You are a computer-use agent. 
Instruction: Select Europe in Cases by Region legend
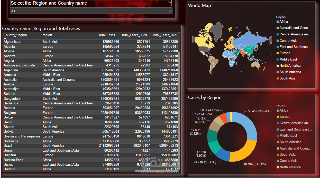point(284,117)
